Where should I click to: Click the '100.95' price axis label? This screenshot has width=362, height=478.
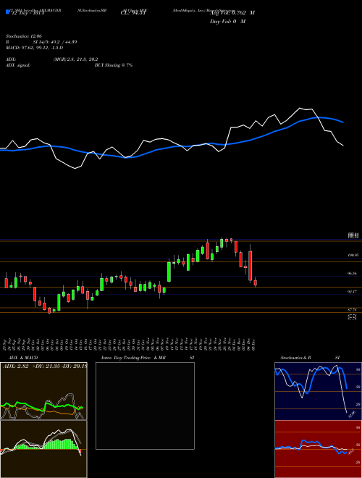tap(353, 254)
